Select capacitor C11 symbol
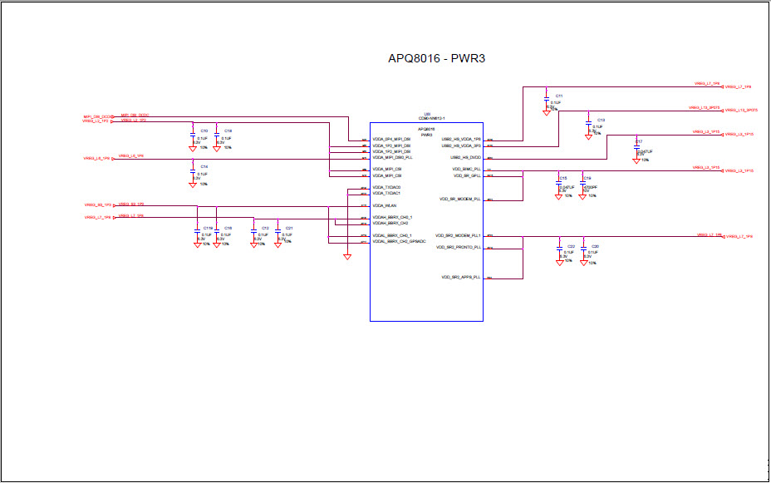Screen dimensions: 771x483 (x=546, y=99)
